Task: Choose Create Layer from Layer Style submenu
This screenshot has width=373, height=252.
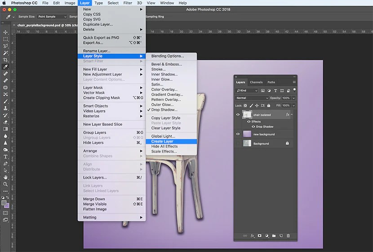Action: pos(162,141)
